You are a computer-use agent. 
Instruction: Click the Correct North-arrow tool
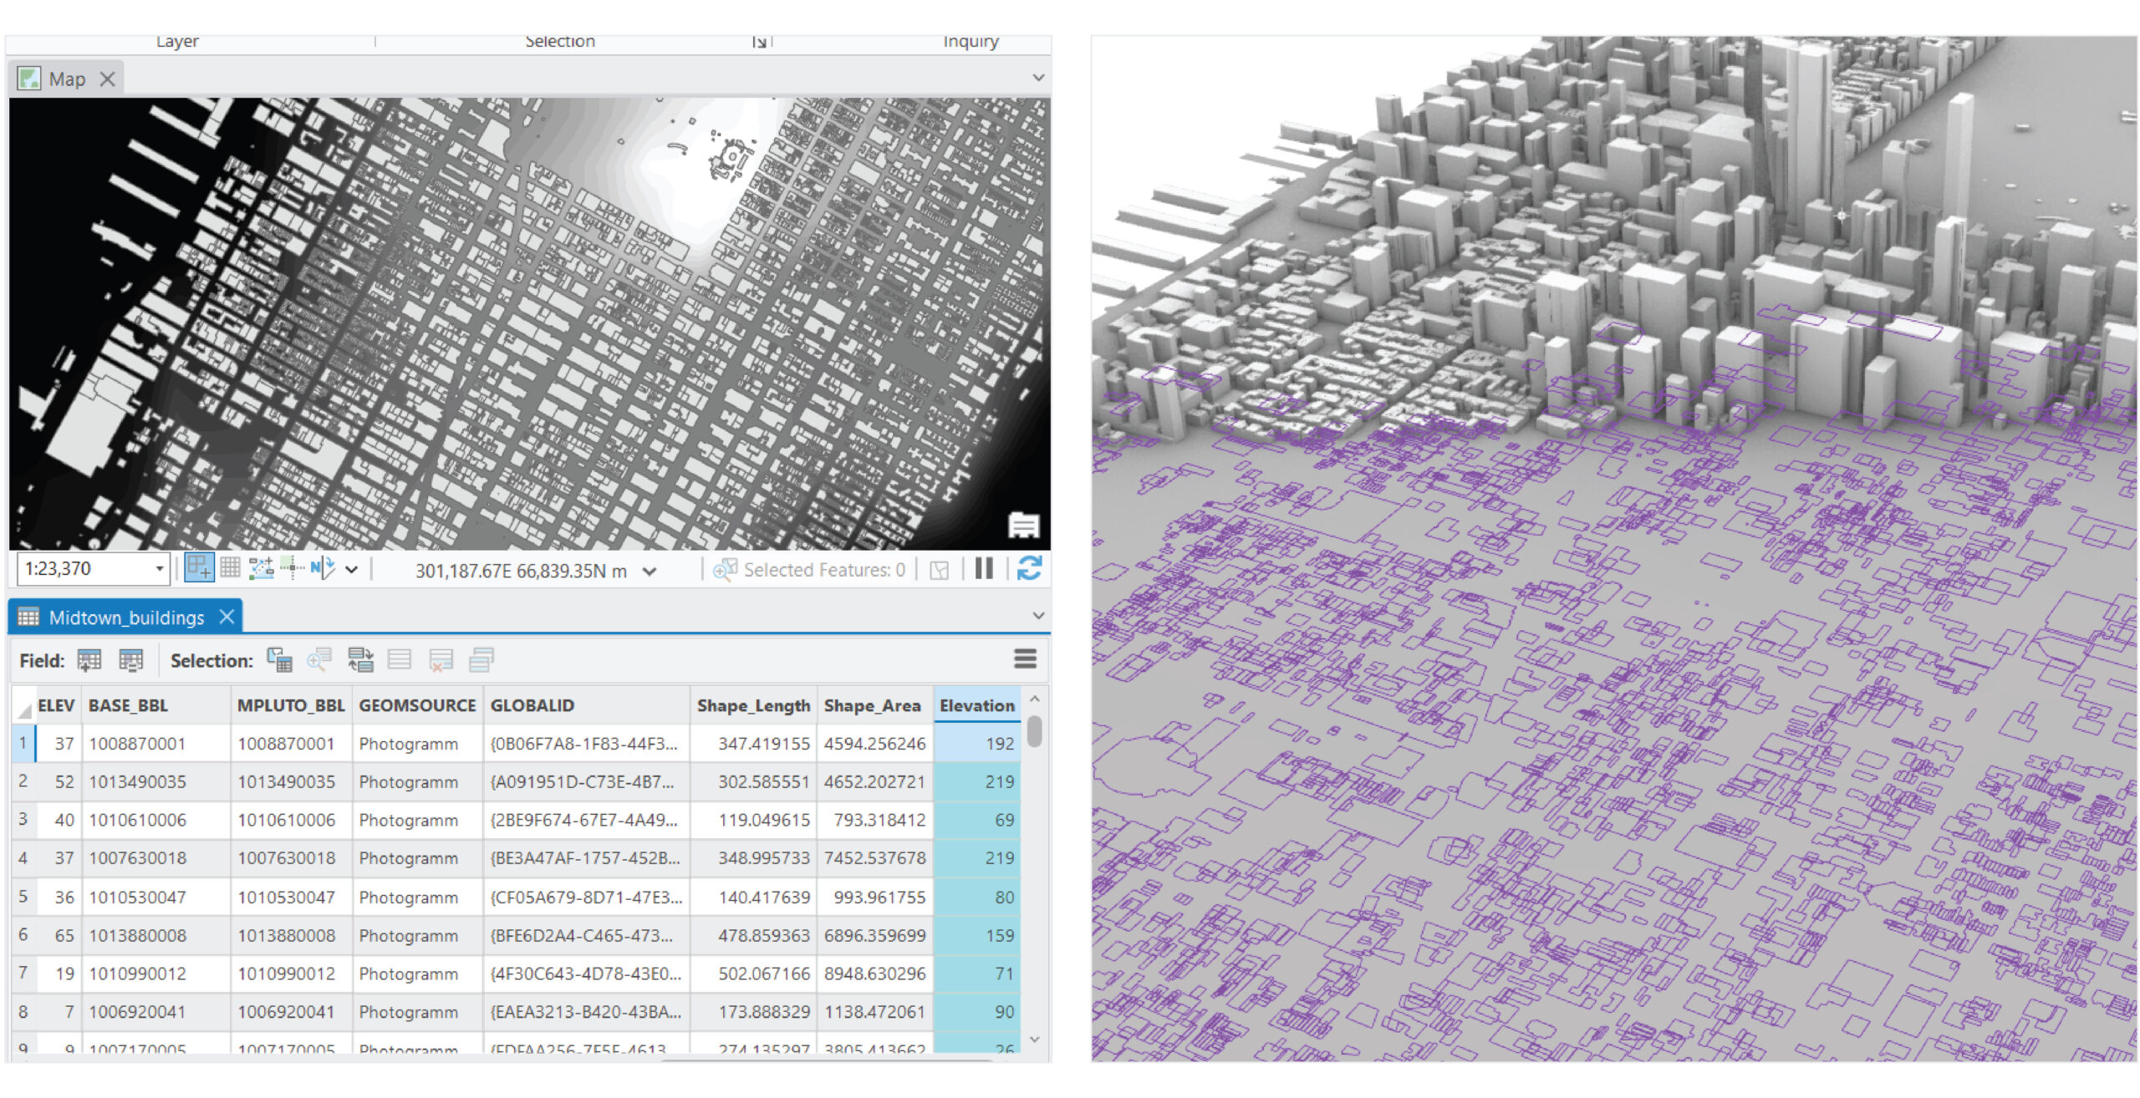322,568
